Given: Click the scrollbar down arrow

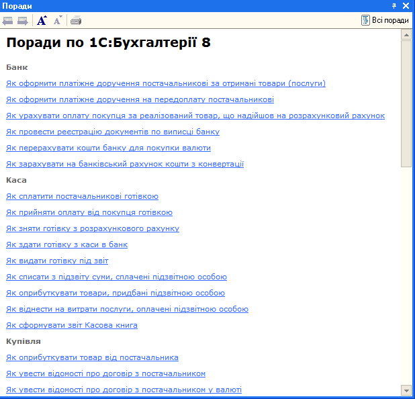Looking at the screenshot, I should 406,390.
